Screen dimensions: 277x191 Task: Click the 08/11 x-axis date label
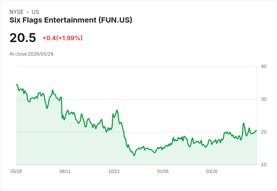pos(65,171)
